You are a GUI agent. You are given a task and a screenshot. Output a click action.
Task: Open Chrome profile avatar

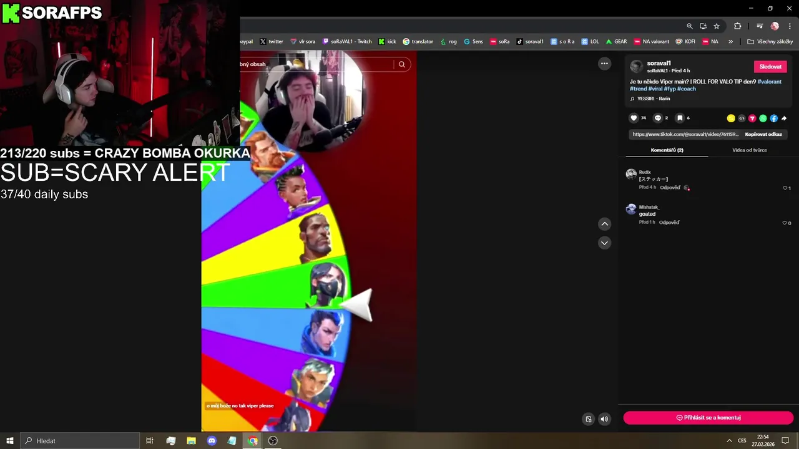[x=775, y=26]
